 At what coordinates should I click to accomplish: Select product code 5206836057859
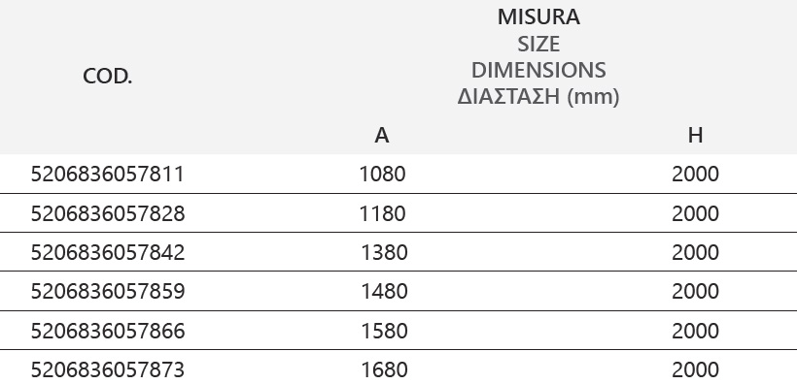[x=108, y=291]
